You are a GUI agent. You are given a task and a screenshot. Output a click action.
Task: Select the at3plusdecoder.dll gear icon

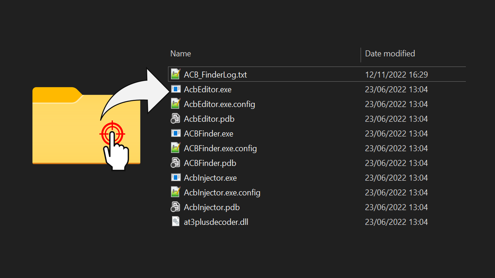coord(176,222)
